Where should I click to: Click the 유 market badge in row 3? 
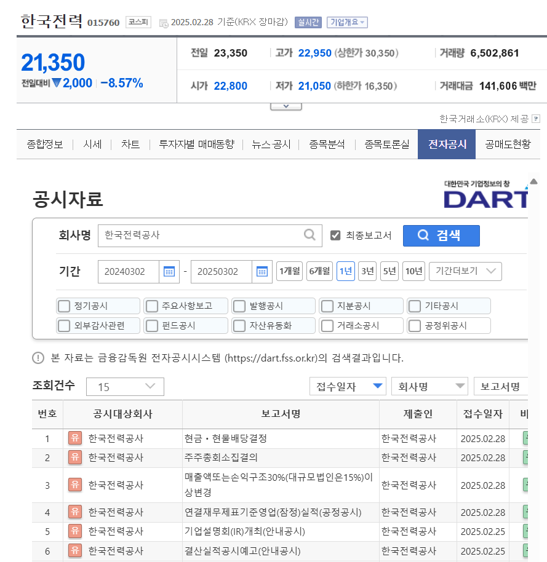pos(75,485)
